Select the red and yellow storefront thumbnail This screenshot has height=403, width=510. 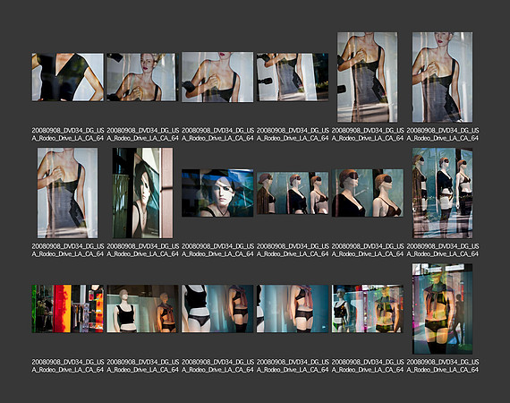point(68,309)
